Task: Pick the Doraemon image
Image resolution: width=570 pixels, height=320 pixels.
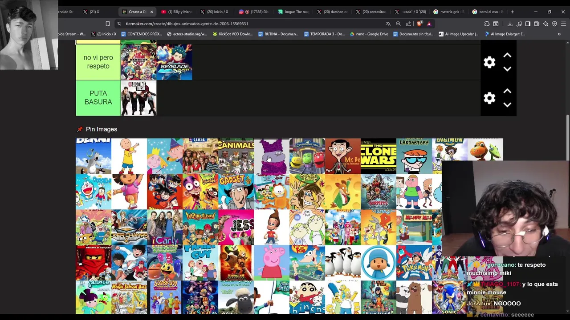Action: (x=94, y=192)
